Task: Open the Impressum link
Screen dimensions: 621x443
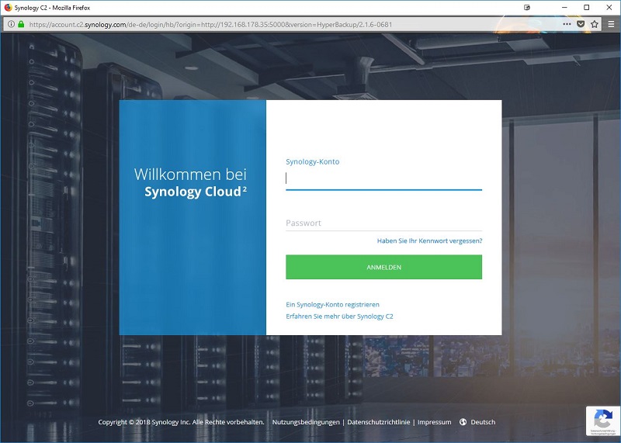Action: [434, 422]
